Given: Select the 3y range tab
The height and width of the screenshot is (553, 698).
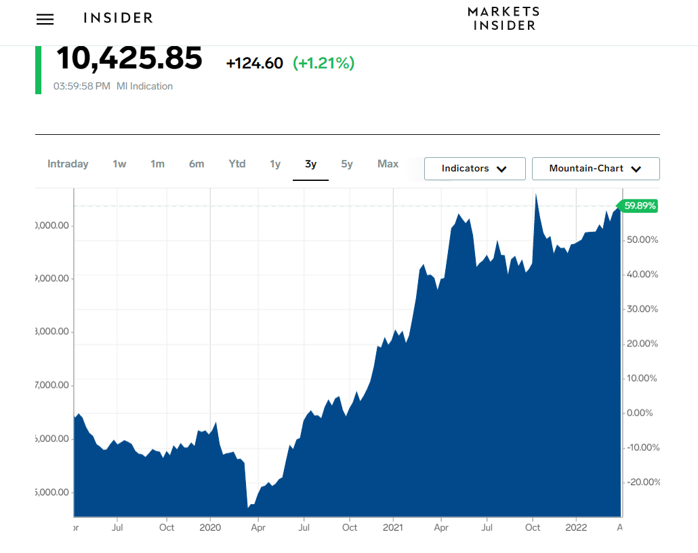Looking at the screenshot, I should pos(311,164).
